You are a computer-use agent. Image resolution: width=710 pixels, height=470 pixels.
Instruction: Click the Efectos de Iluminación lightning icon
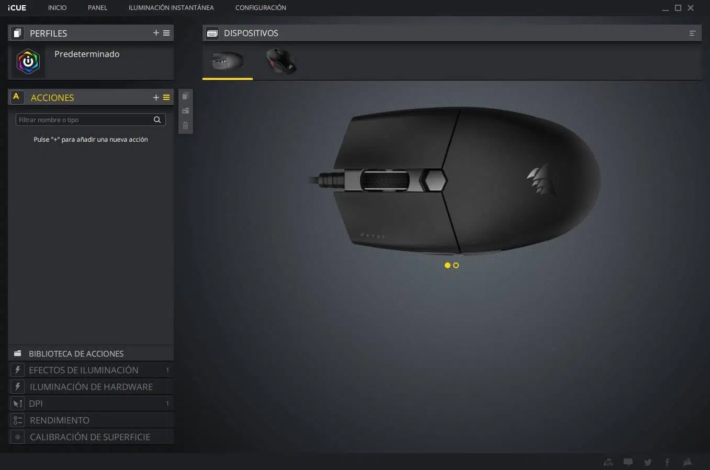coord(18,370)
